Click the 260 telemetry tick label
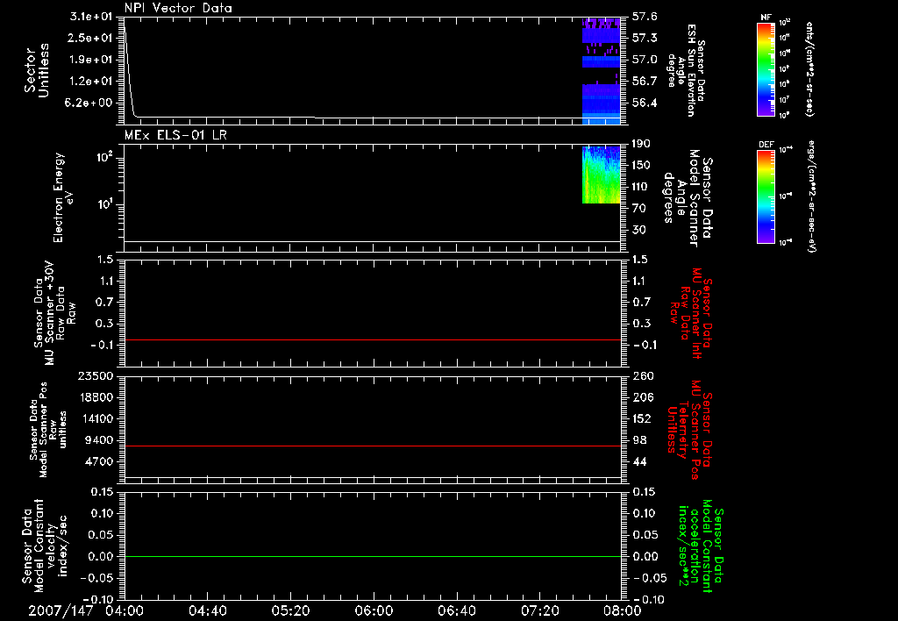This screenshot has height=621, width=898. tap(643, 376)
